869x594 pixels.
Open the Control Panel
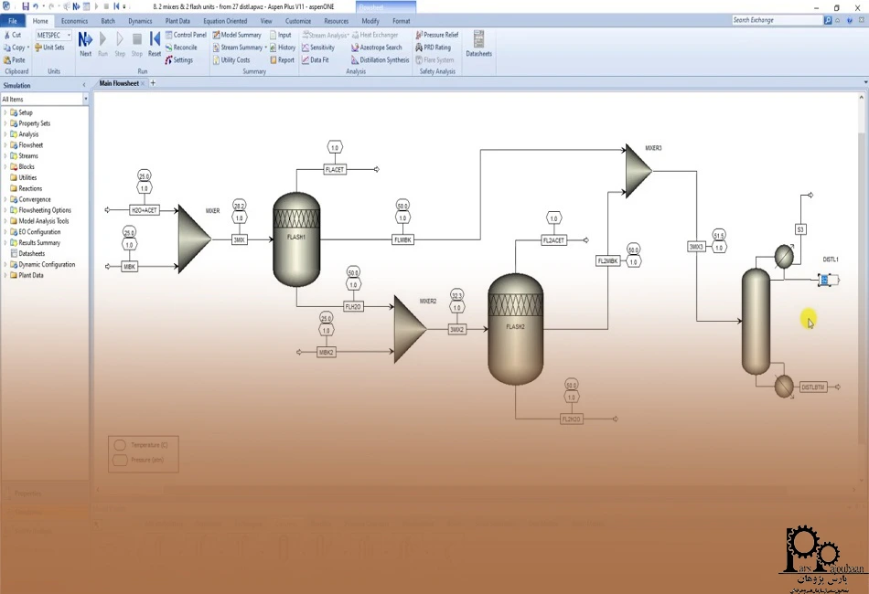click(186, 35)
